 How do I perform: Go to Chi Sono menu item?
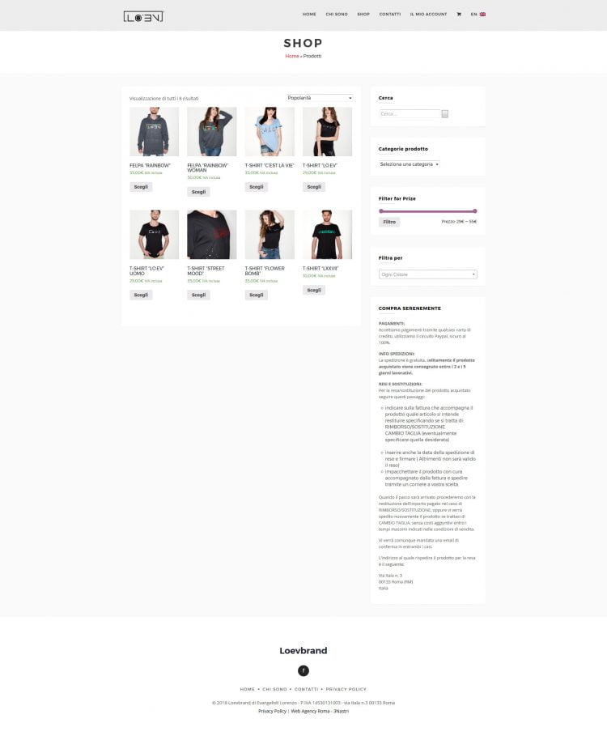tap(337, 15)
